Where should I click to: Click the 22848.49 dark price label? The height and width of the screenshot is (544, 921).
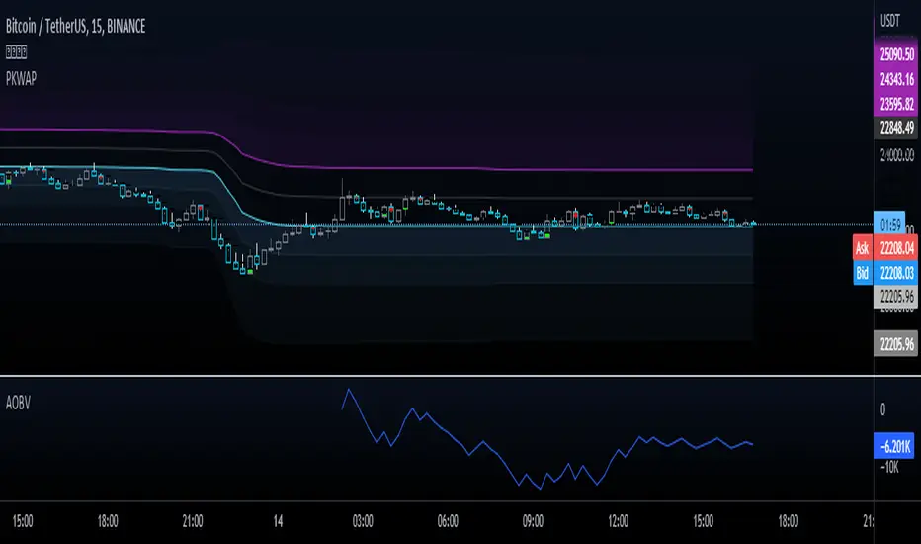click(896, 127)
